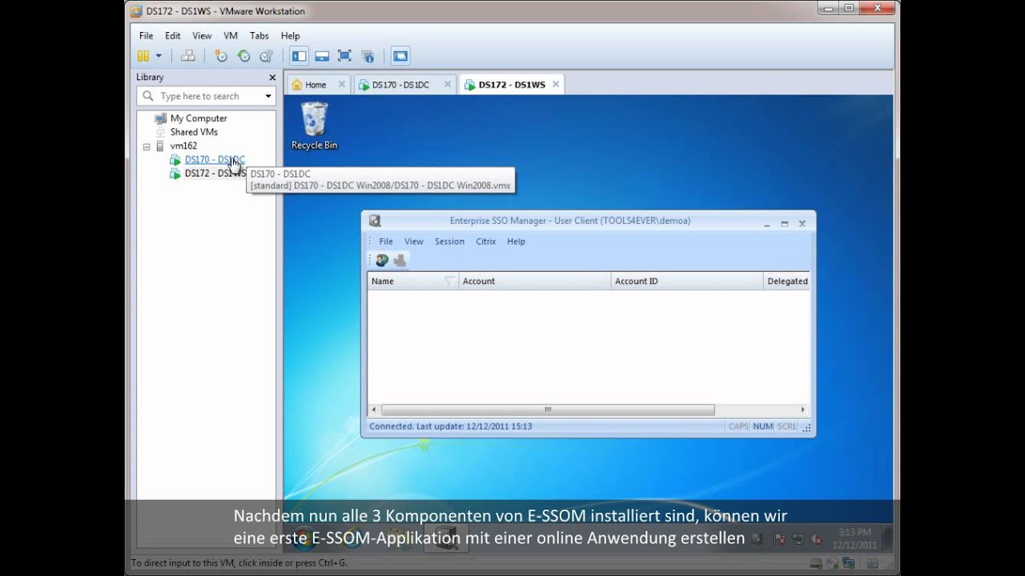Click the greyed-out second SSO toolbar icon

click(x=400, y=260)
